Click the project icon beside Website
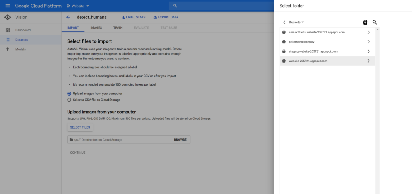The height and width of the screenshot is (194, 412). coord(68,6)
